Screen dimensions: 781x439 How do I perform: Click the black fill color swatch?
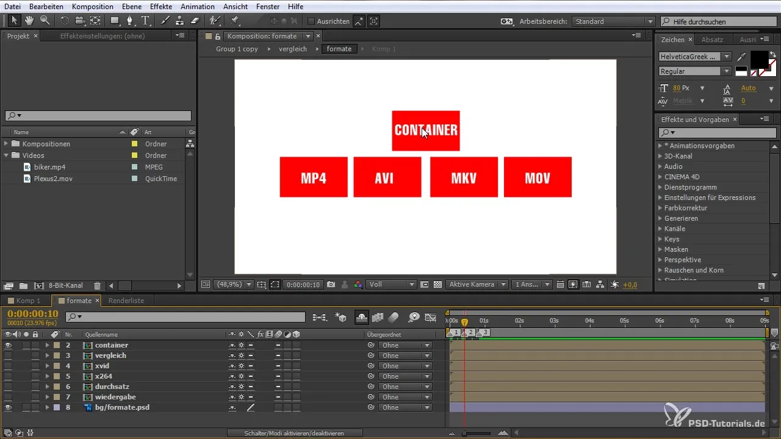(759, 59)
